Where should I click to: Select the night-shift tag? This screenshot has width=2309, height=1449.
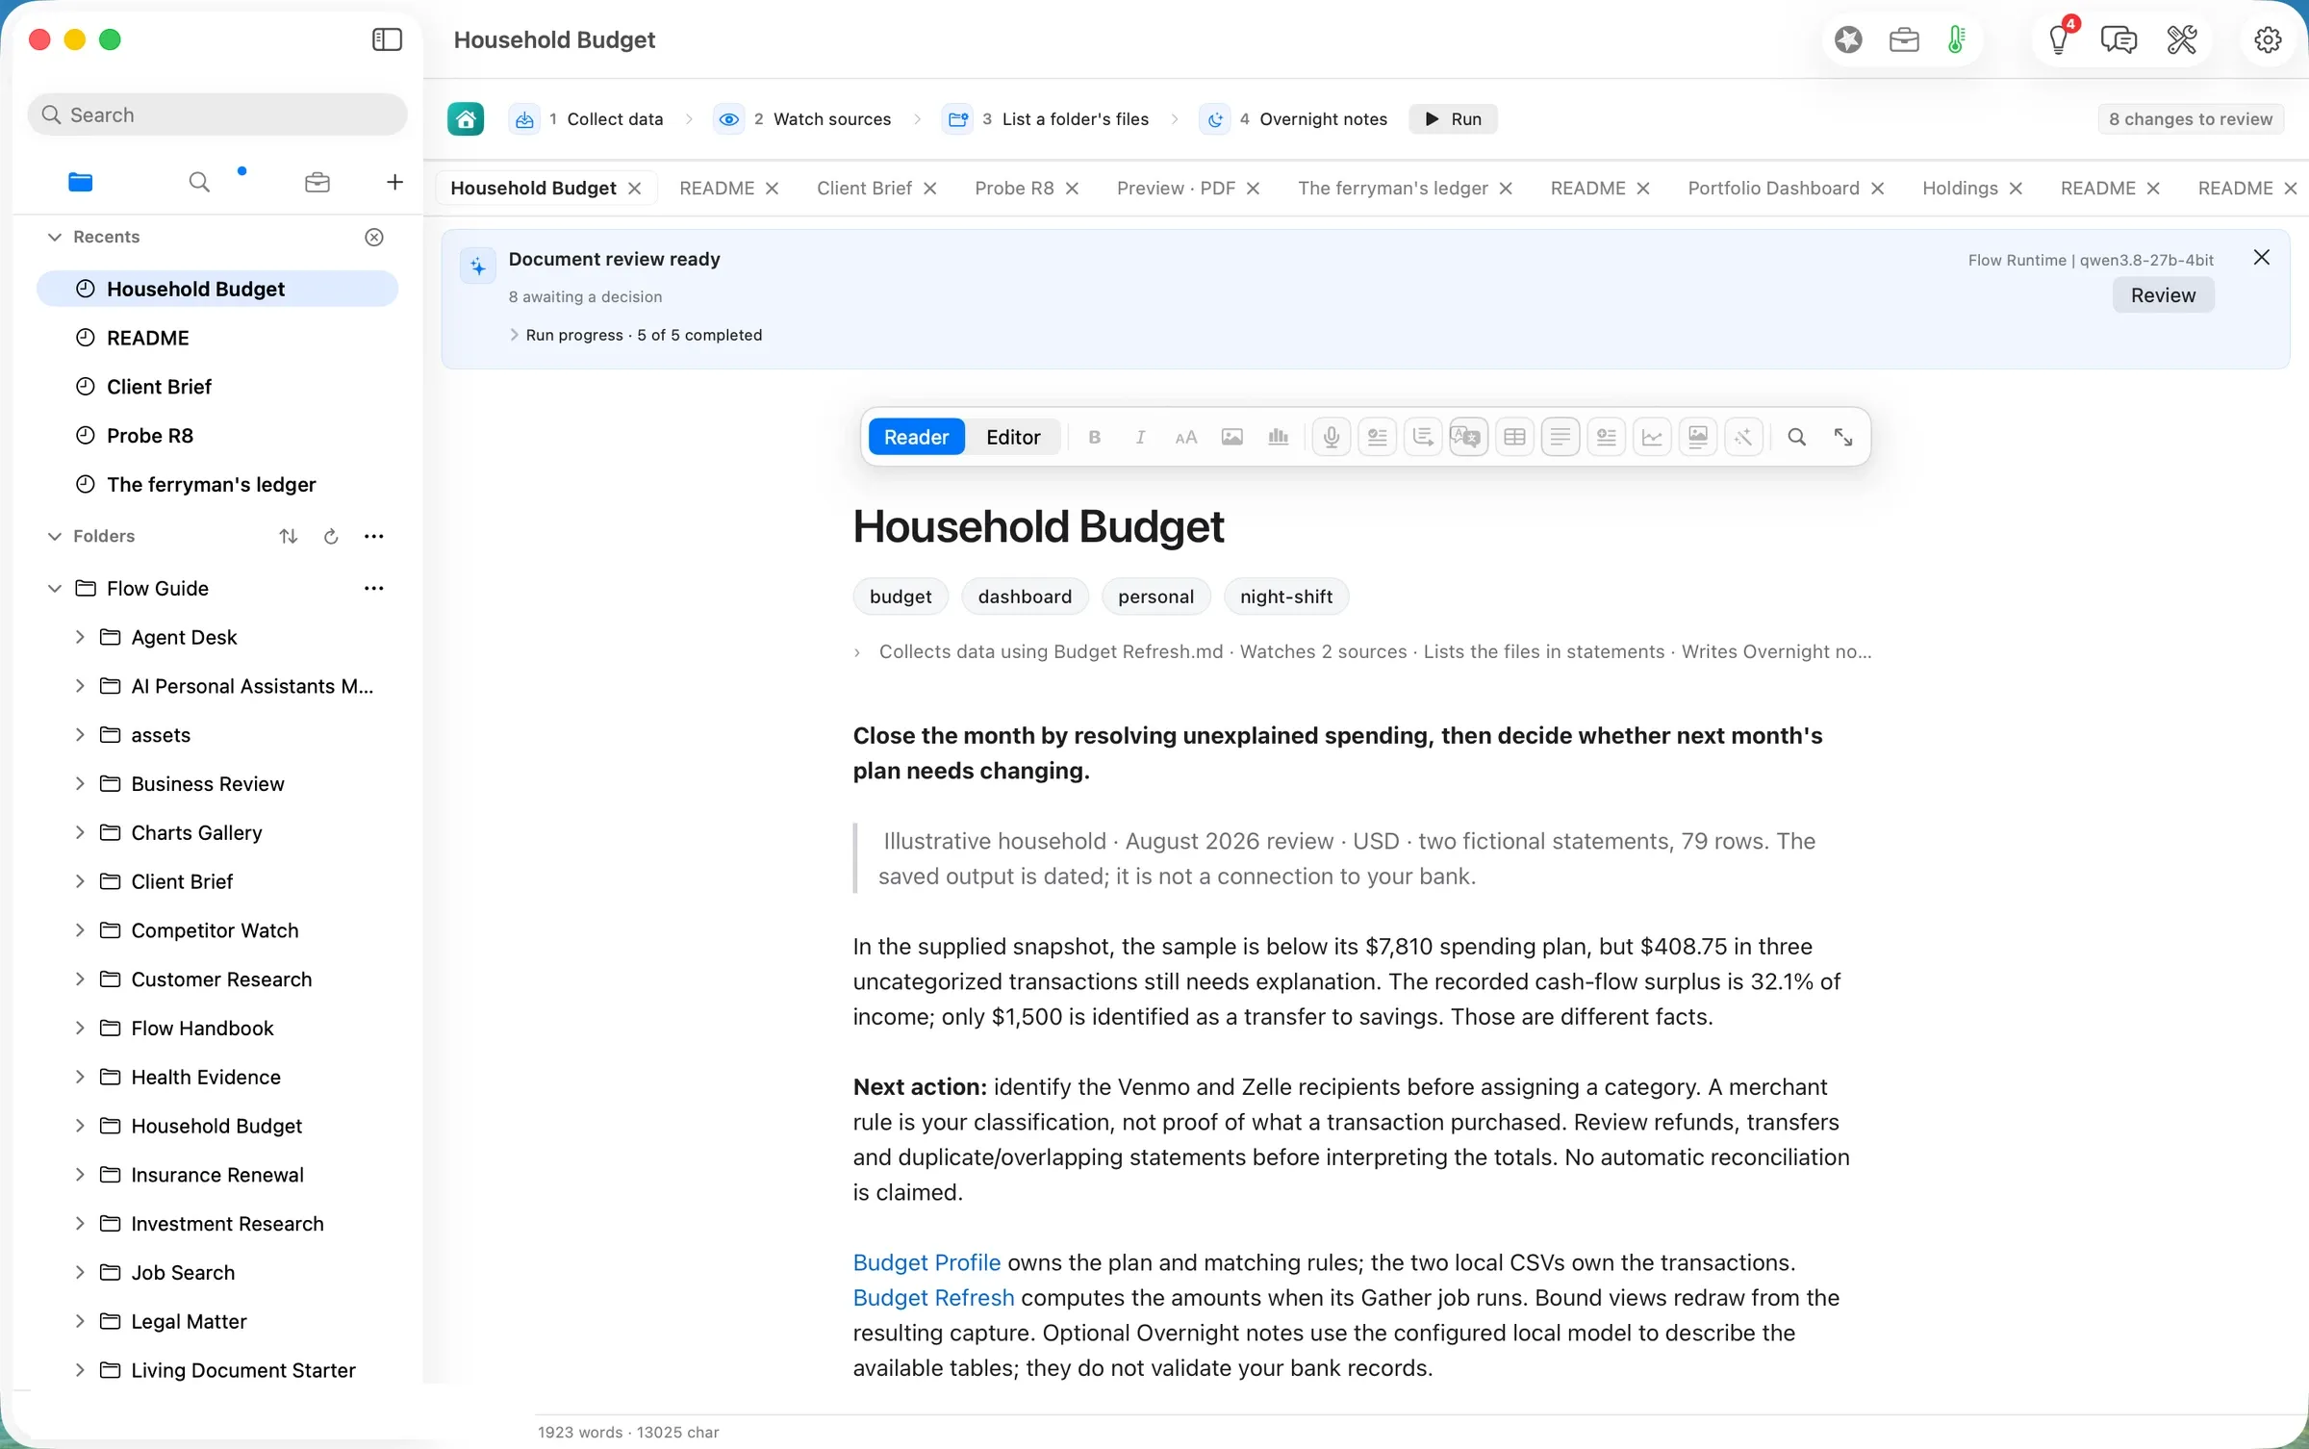pyautogui.click(x=1286, y=597)
